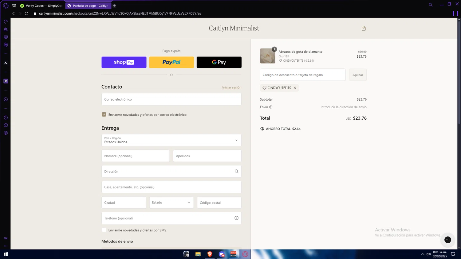Click the Caitlyn Minimalist store title
This screenshot has width=461, height=259.
point(234,28)
